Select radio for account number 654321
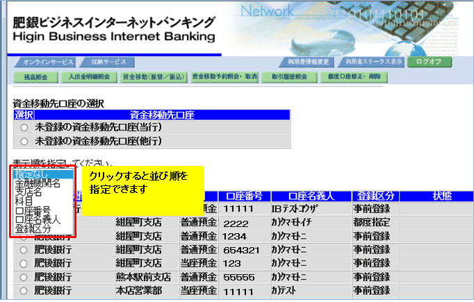 click(24, 249)
